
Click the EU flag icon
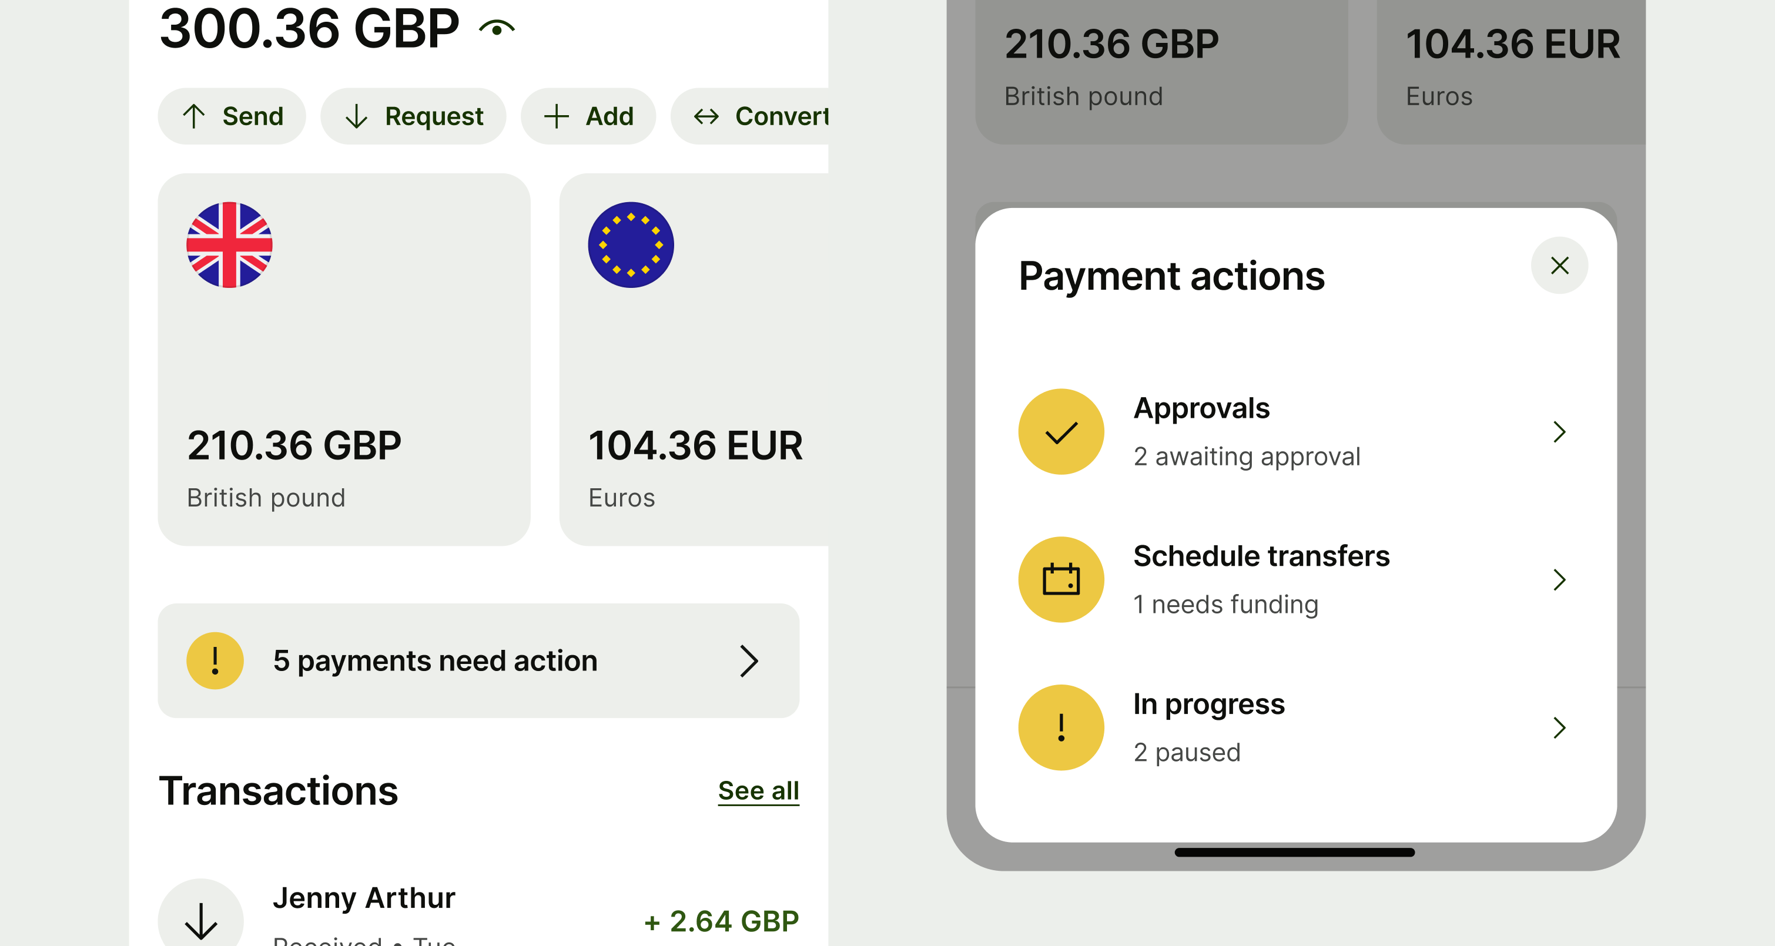tap(631, 244)
